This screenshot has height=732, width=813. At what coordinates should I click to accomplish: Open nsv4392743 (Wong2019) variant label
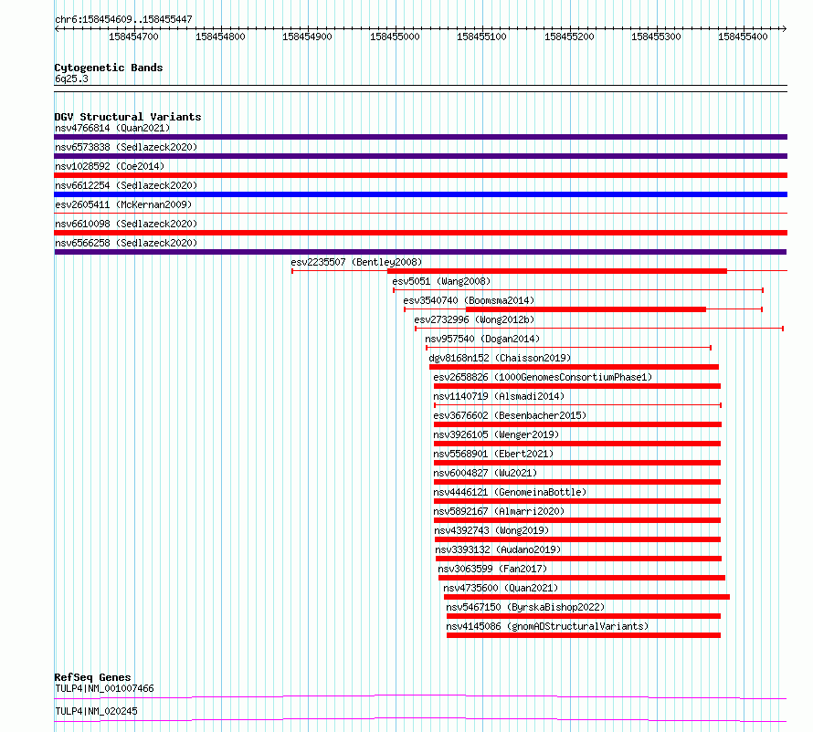pyautogui.click(x=491, y=530)
